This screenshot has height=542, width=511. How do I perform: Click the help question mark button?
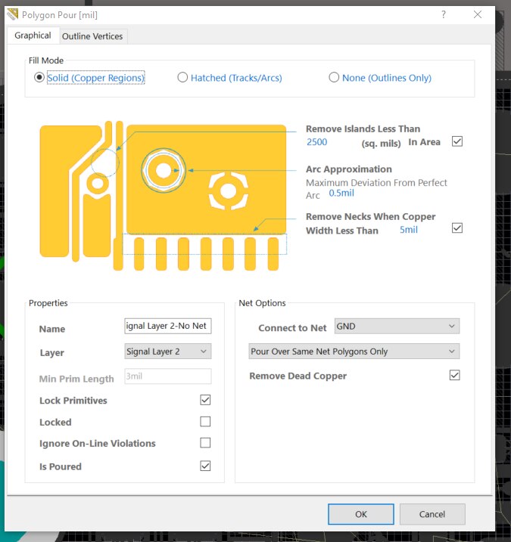pos(444,14)
